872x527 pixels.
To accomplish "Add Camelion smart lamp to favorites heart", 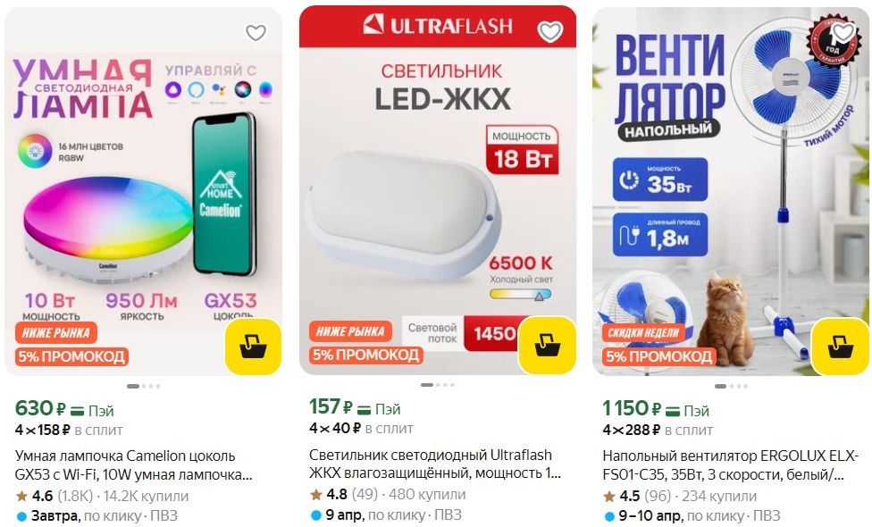I will pos(256,33).
